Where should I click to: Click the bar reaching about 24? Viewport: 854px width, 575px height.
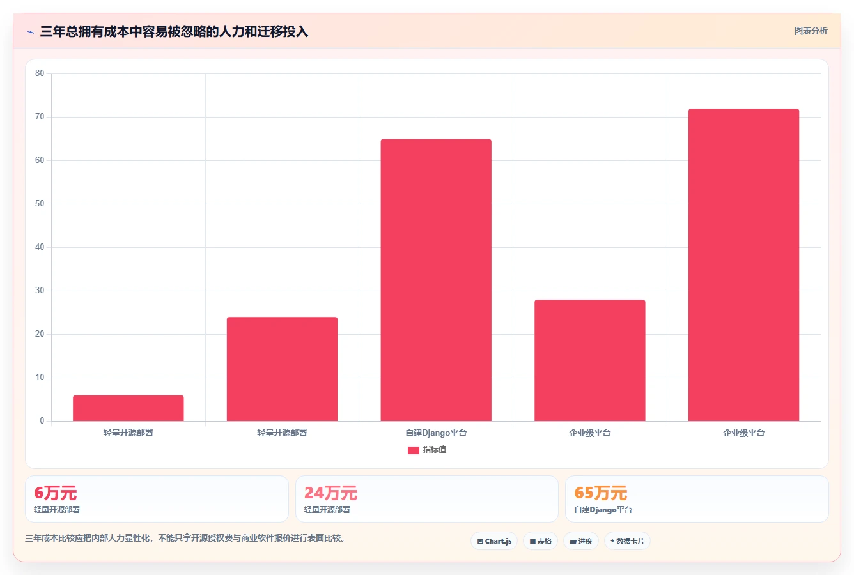282,369
